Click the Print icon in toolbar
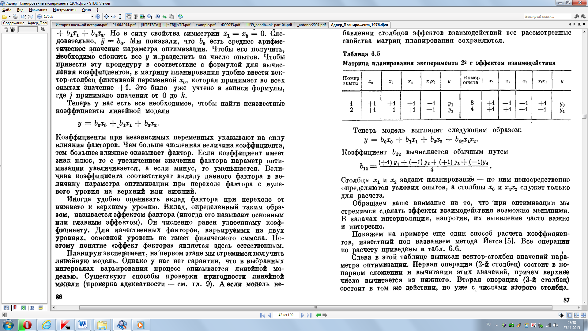The image size is (588, 331). tap(15, 17)
